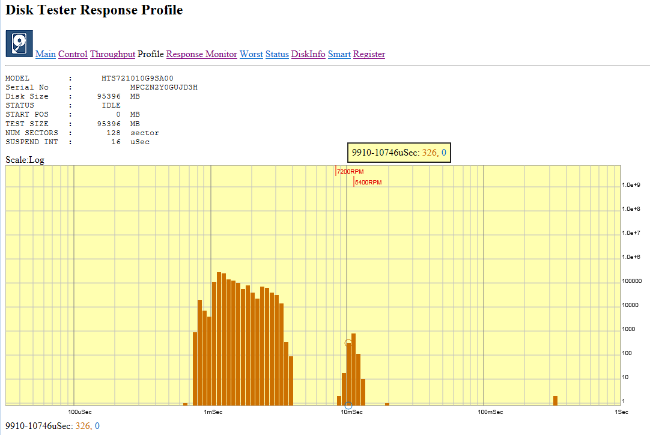This screenshot has height=435, width=650.
Task: Select the Profile tab label
Action: click(150, 54)
